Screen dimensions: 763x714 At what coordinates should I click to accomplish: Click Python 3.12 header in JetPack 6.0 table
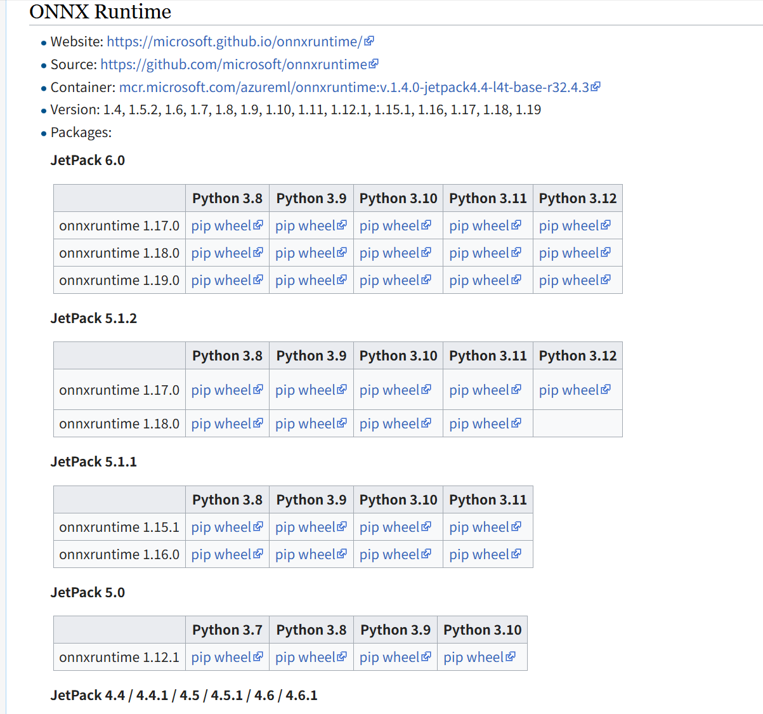click(x=578, y=199)
